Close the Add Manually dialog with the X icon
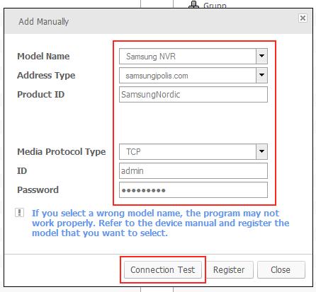316x292 pixels. [303, 18]
